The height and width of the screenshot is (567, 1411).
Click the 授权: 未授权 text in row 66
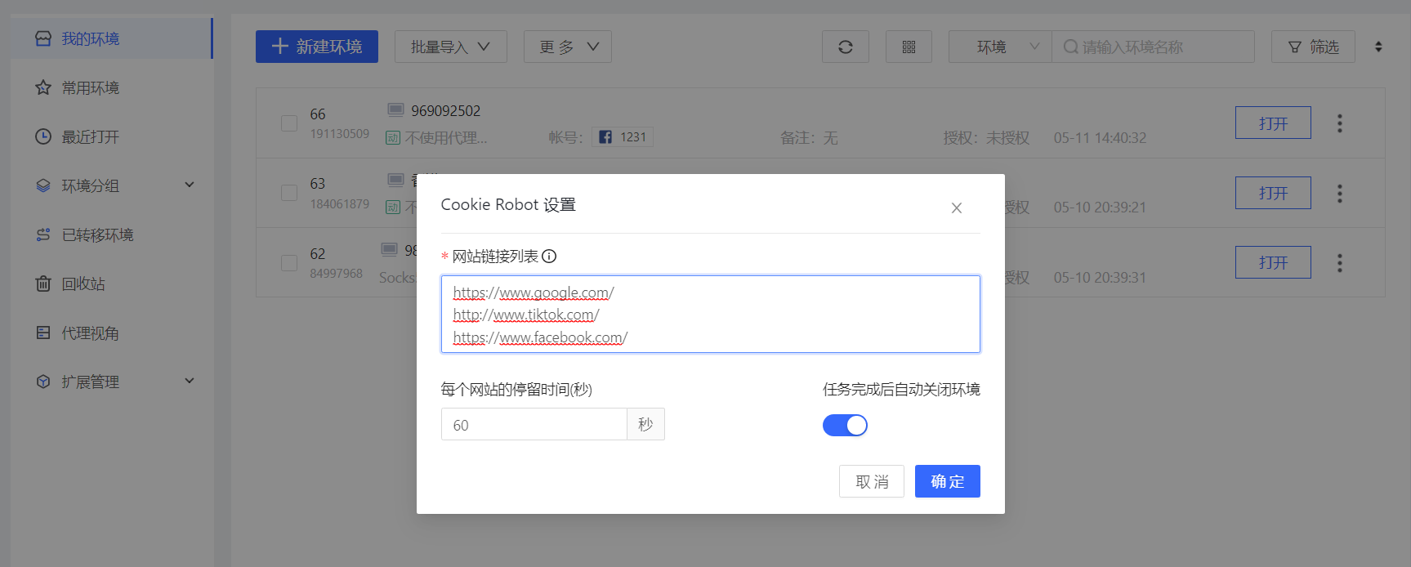coord(986,138)
